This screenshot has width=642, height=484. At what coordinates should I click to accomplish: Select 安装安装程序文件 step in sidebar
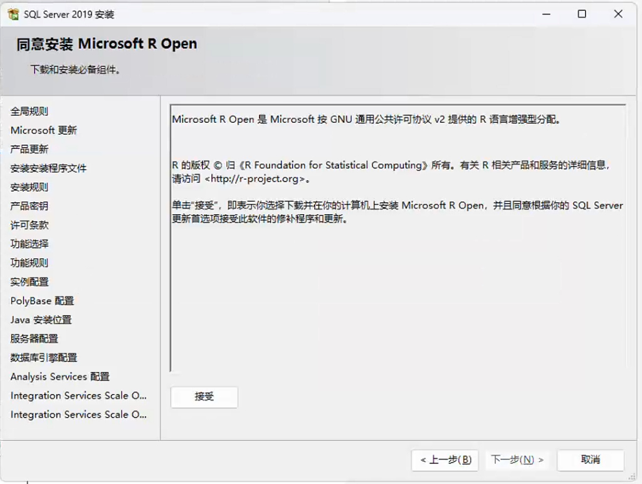[x=48, y=168]
